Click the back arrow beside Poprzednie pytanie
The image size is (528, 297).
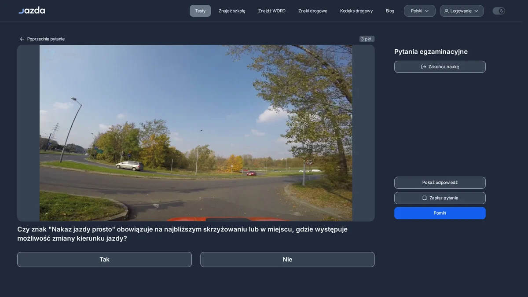(22, 39)
